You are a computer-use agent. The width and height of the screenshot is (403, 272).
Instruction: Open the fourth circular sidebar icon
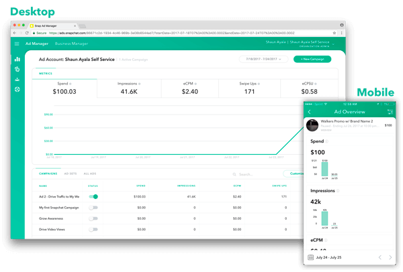pos(17,89)
